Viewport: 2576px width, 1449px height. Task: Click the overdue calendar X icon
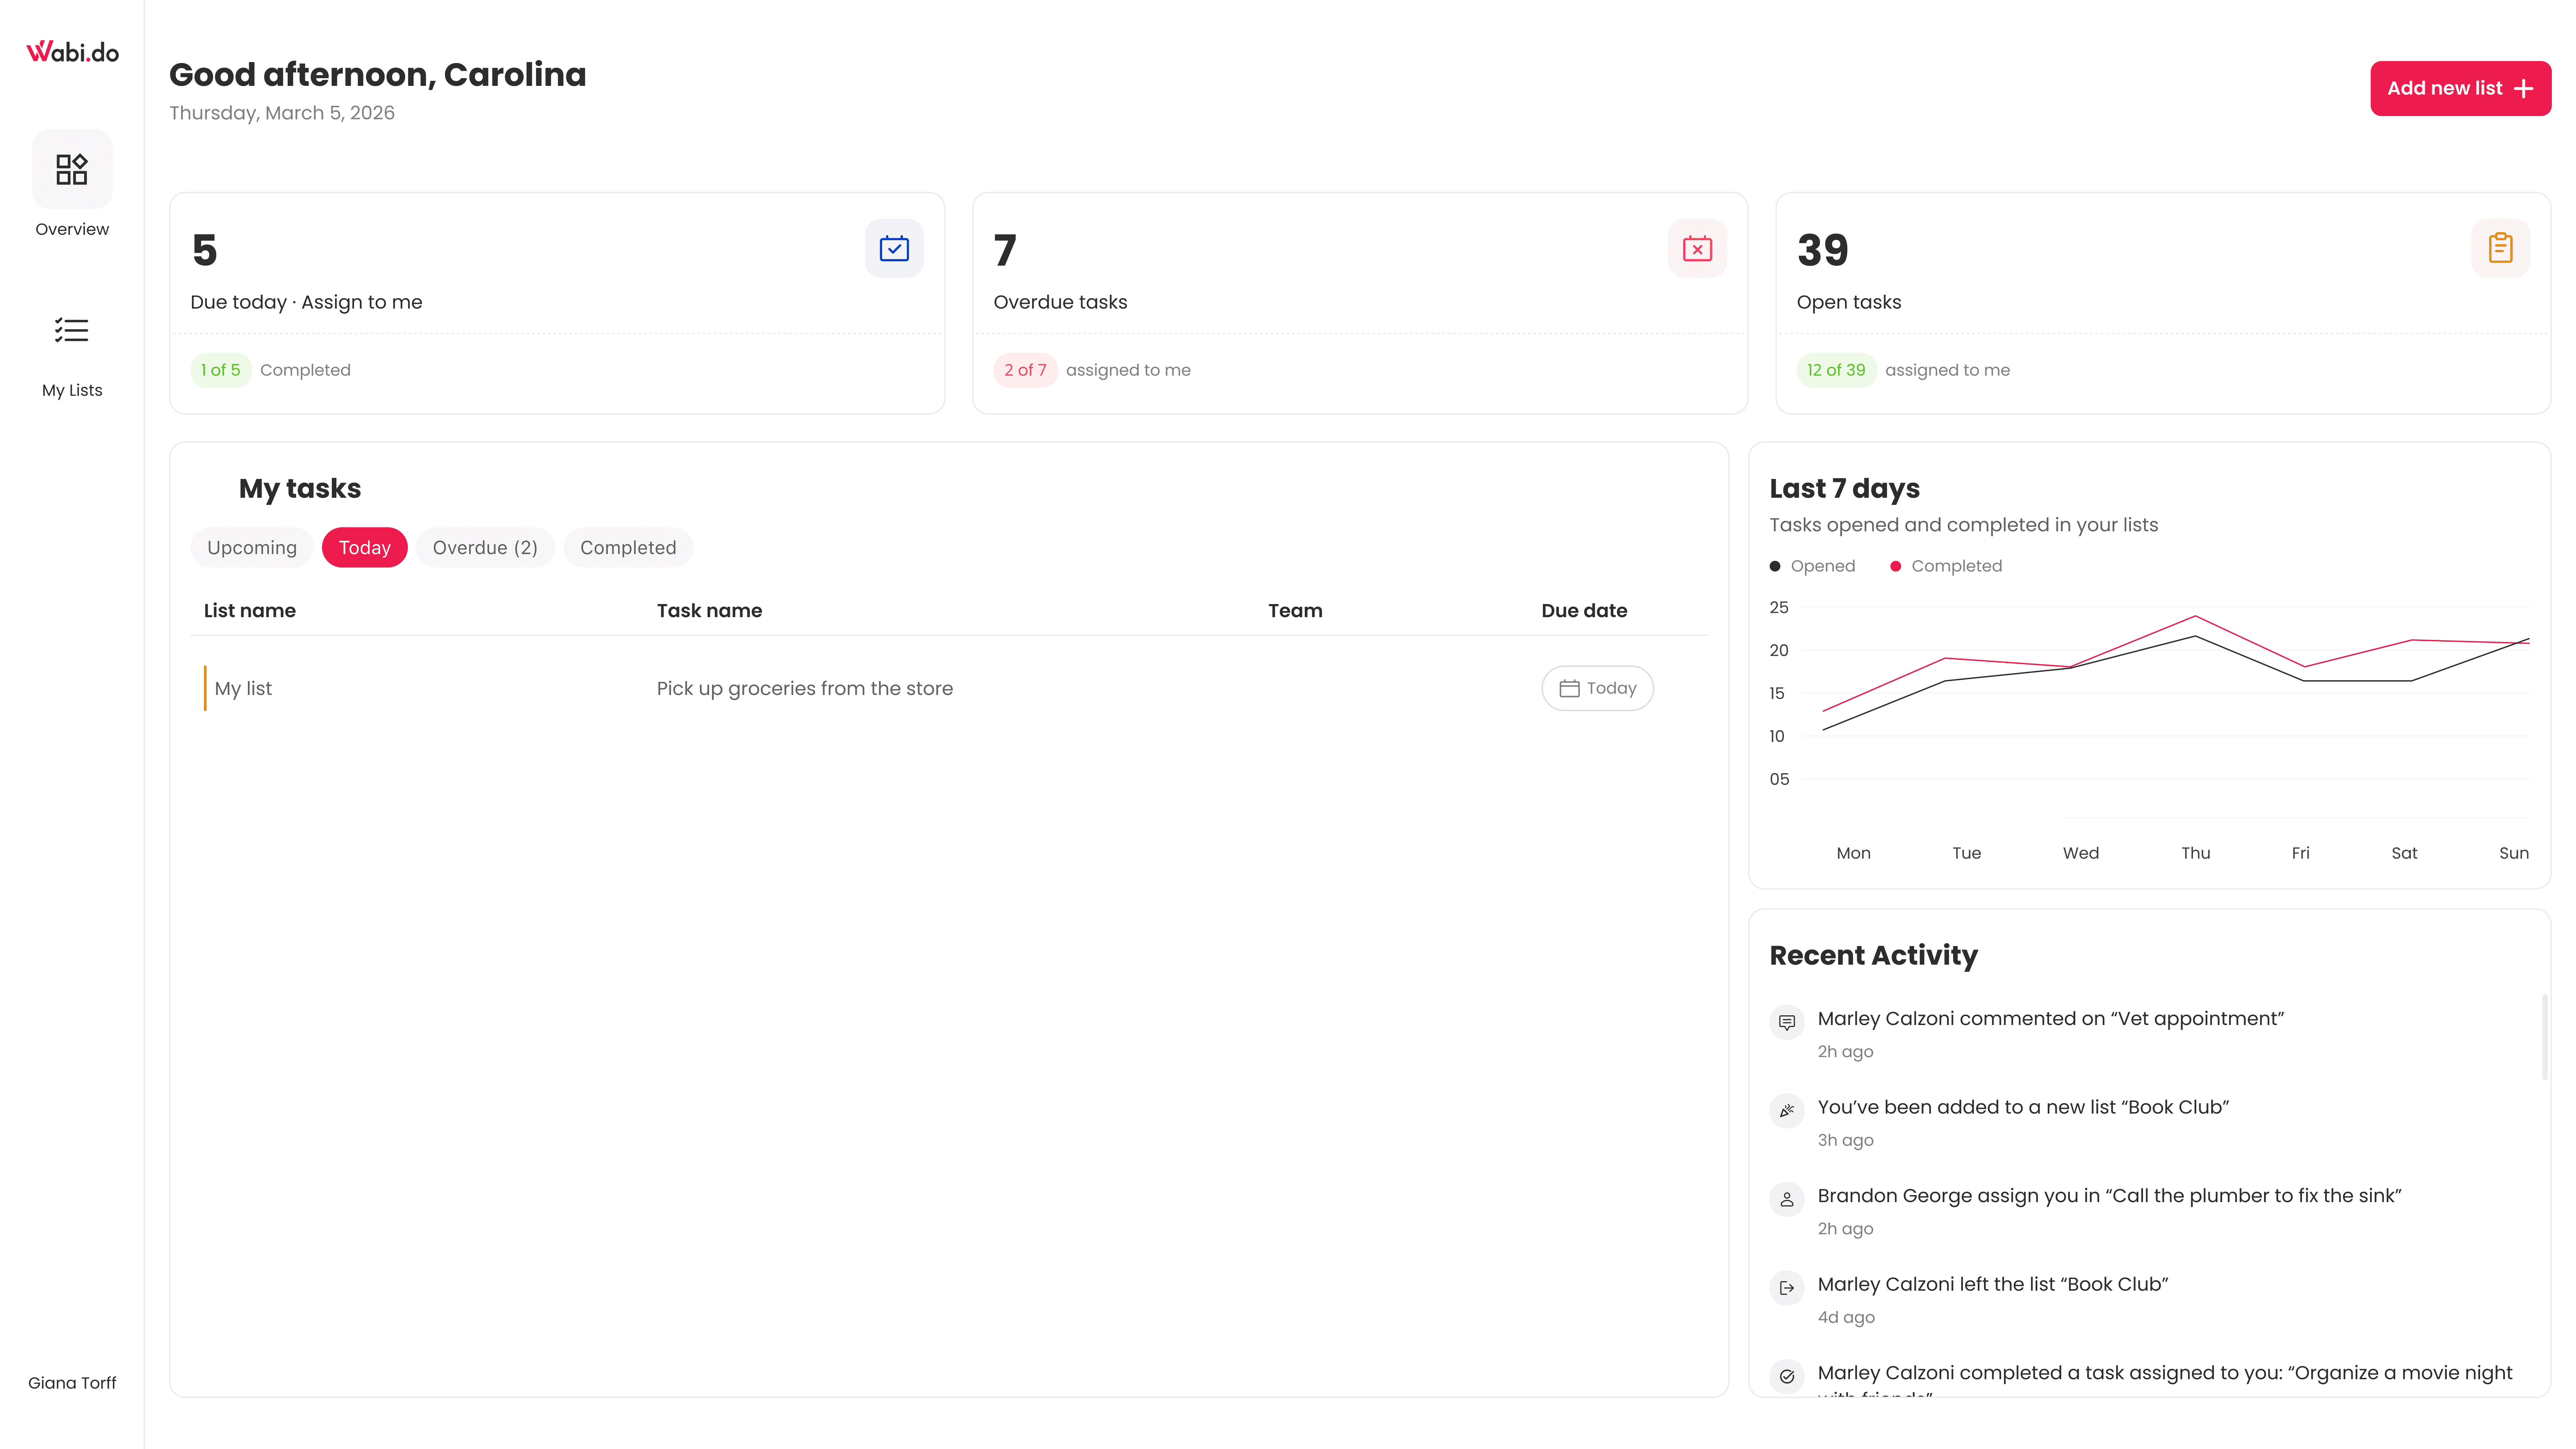(x=1697, y=248)
